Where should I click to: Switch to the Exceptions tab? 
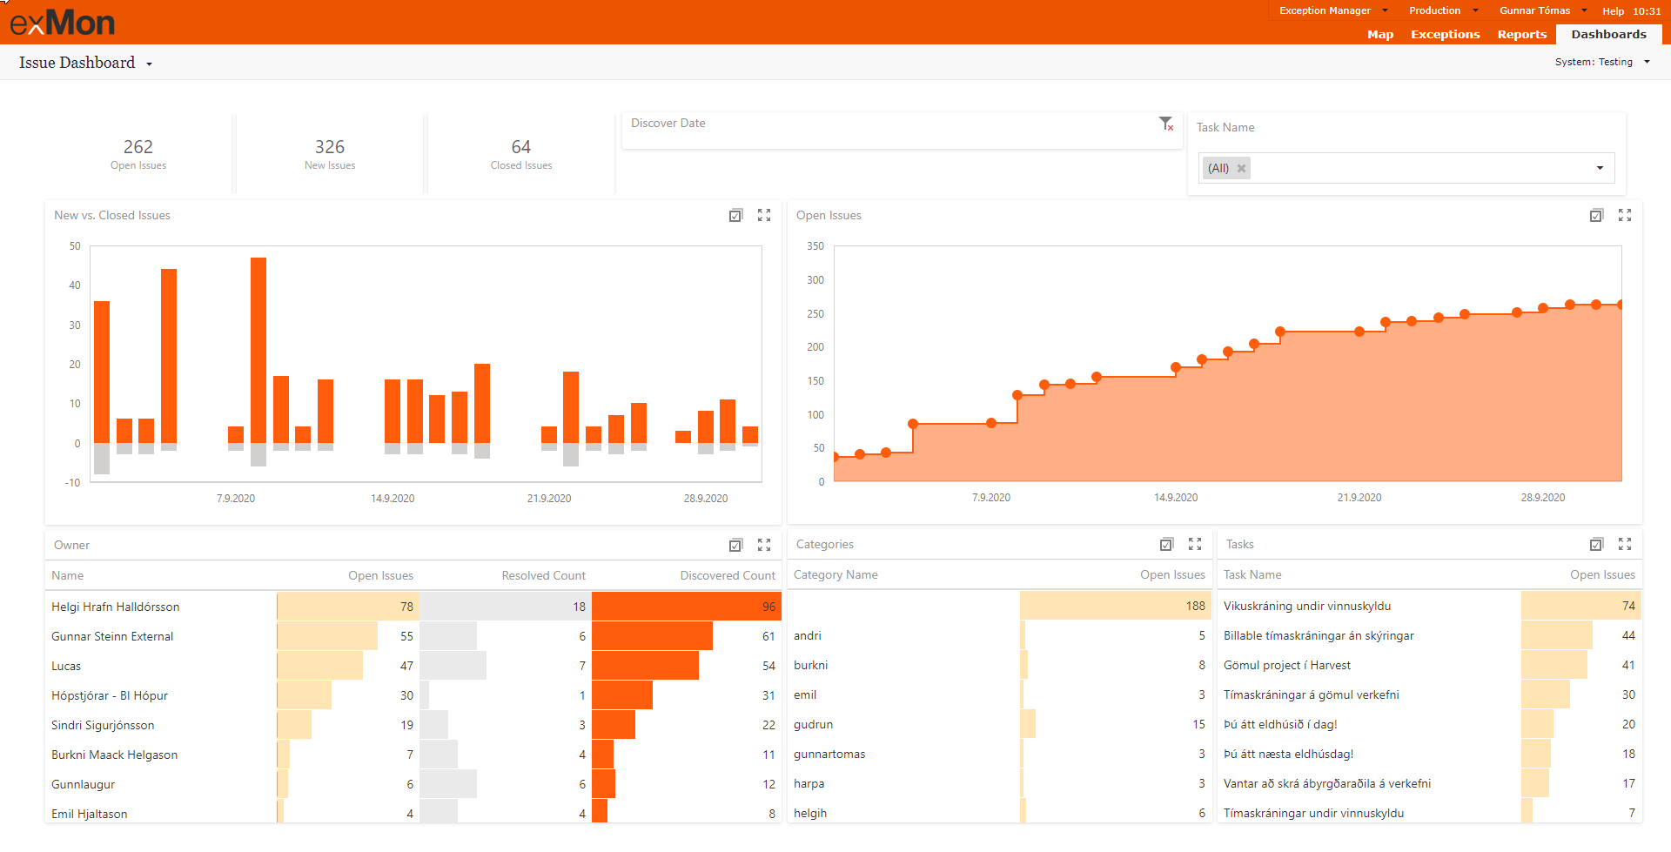click(x=1445, y=34)
